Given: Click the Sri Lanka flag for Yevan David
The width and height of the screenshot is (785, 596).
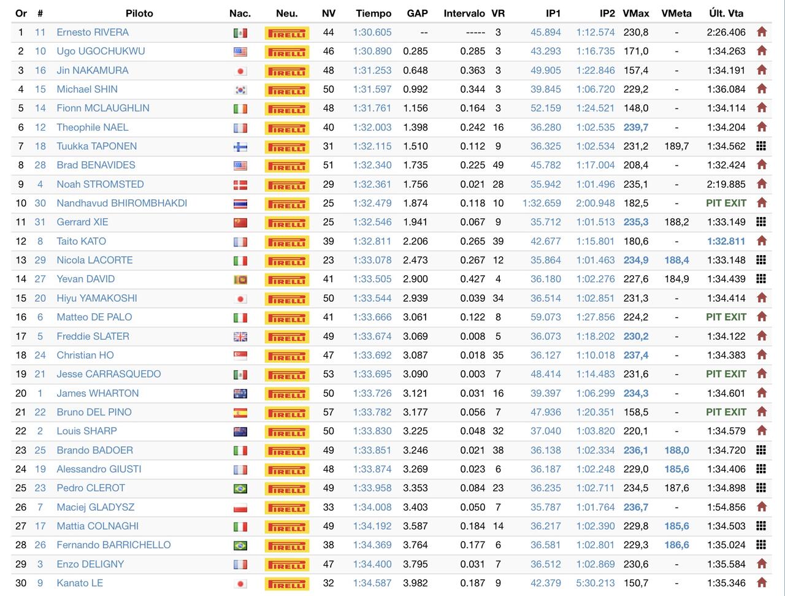Looking at the screenshot, I should click(240, 280).
